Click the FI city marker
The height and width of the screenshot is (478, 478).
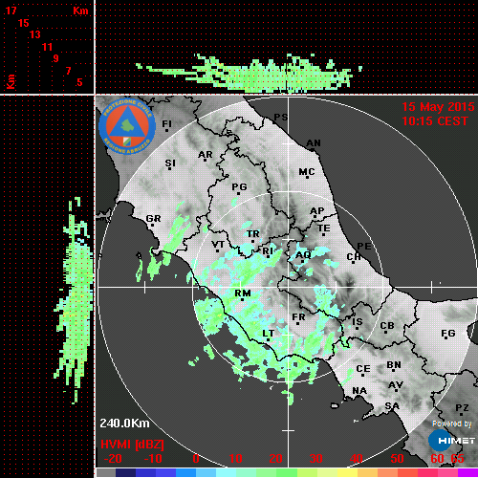pyautogui.click(x=166, y=130)
